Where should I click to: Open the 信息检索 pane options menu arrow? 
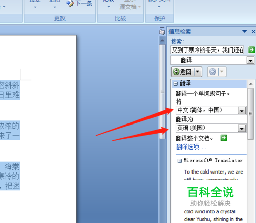pos(244,31)
